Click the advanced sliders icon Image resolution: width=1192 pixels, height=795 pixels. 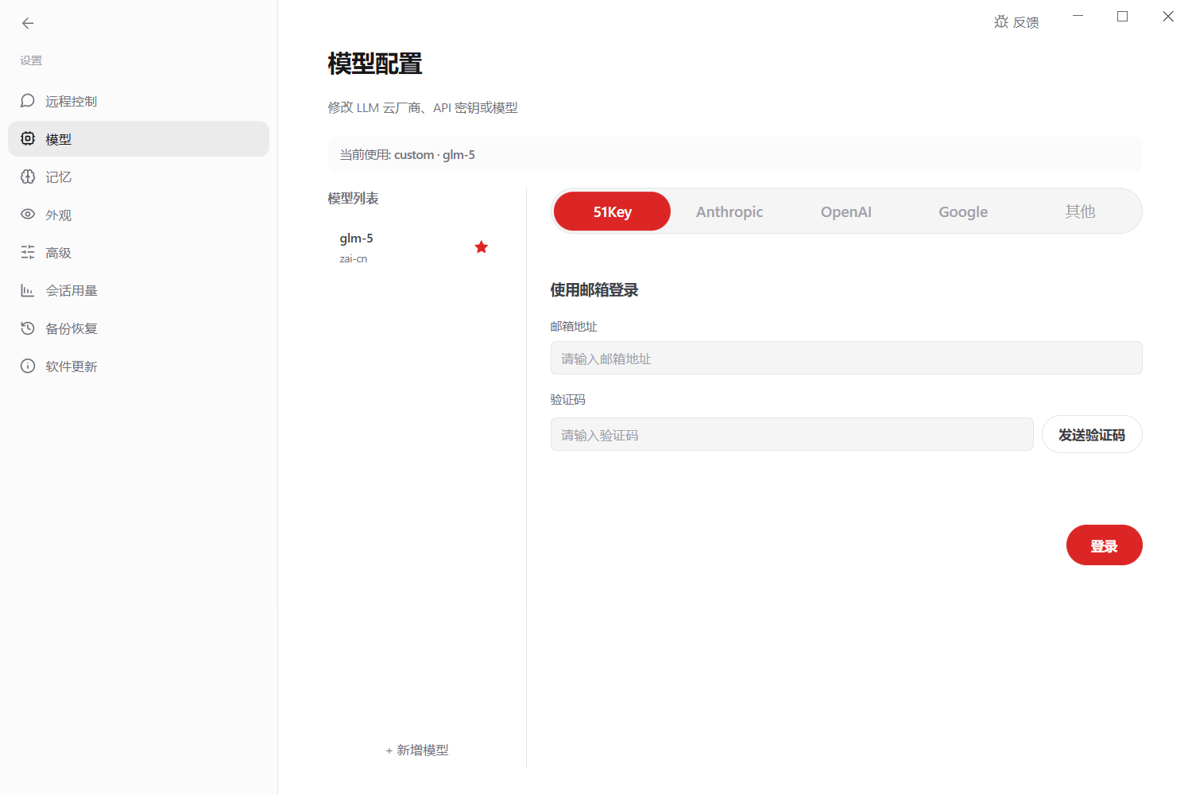(x=28, y=252)
